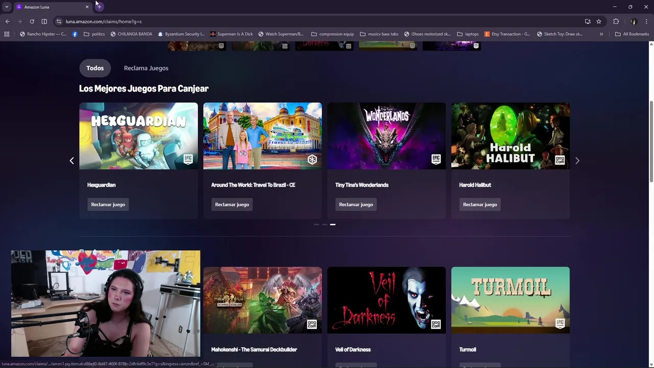654x368 pixels.
Task: Open the side panel icon beside reload
Action: point(44,21)
